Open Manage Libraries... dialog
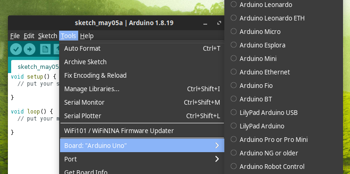Image resolution: width=350 pixels, height=174 pixels. click(x=142, y=89)
